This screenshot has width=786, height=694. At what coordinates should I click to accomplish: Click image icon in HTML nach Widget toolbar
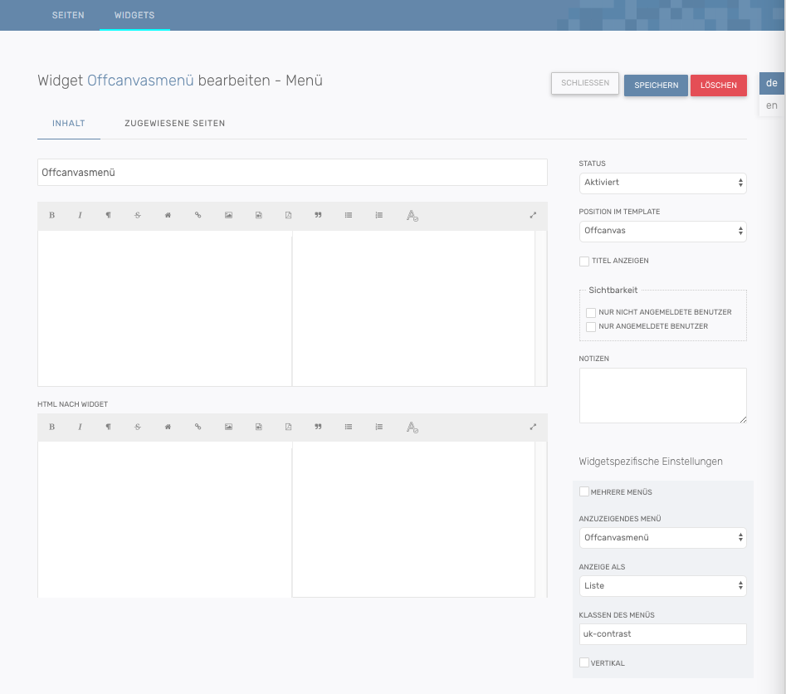pos(228,427)
